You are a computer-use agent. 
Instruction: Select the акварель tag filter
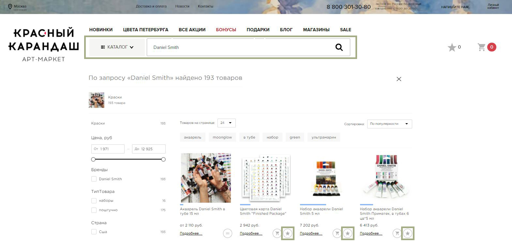coord(192,137)
